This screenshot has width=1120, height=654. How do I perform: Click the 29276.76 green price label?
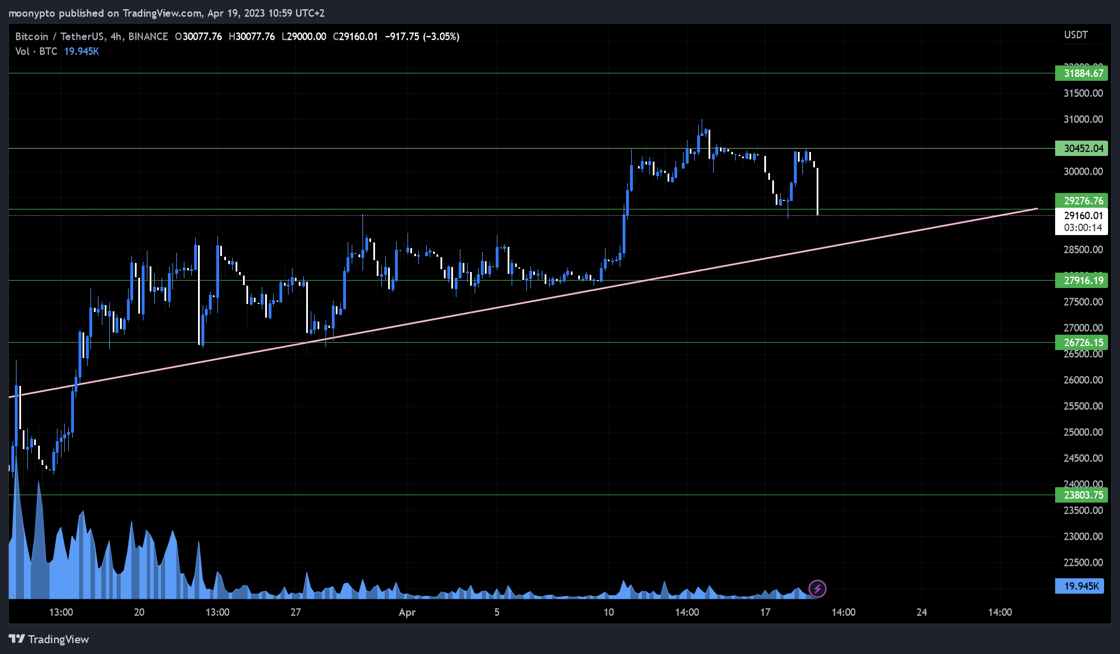tap(1081, 200)
